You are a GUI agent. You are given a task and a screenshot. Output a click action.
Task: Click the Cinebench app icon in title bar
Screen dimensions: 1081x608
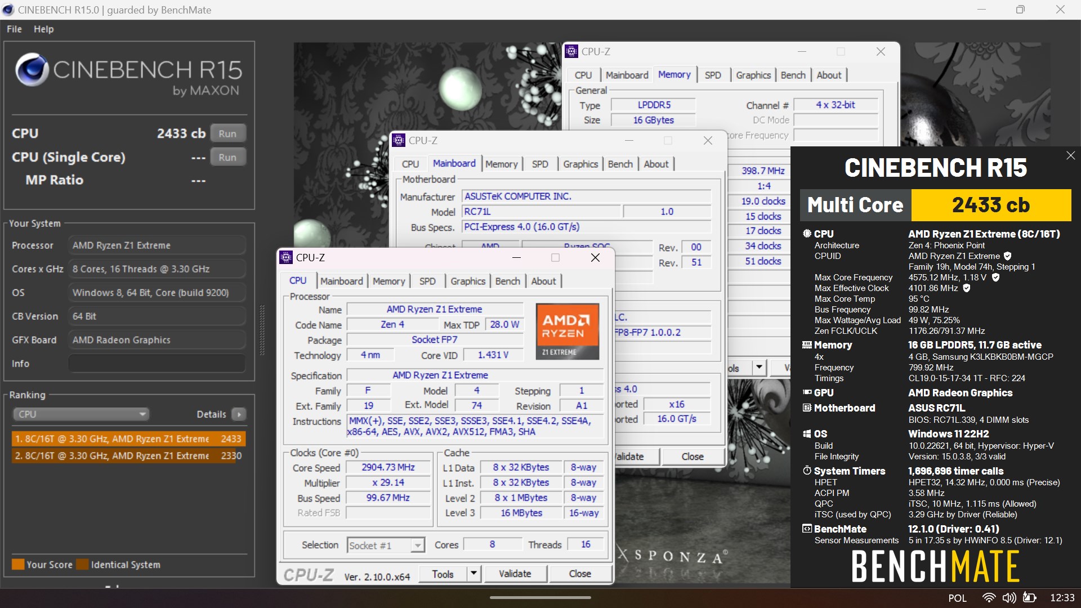[8, 10]
